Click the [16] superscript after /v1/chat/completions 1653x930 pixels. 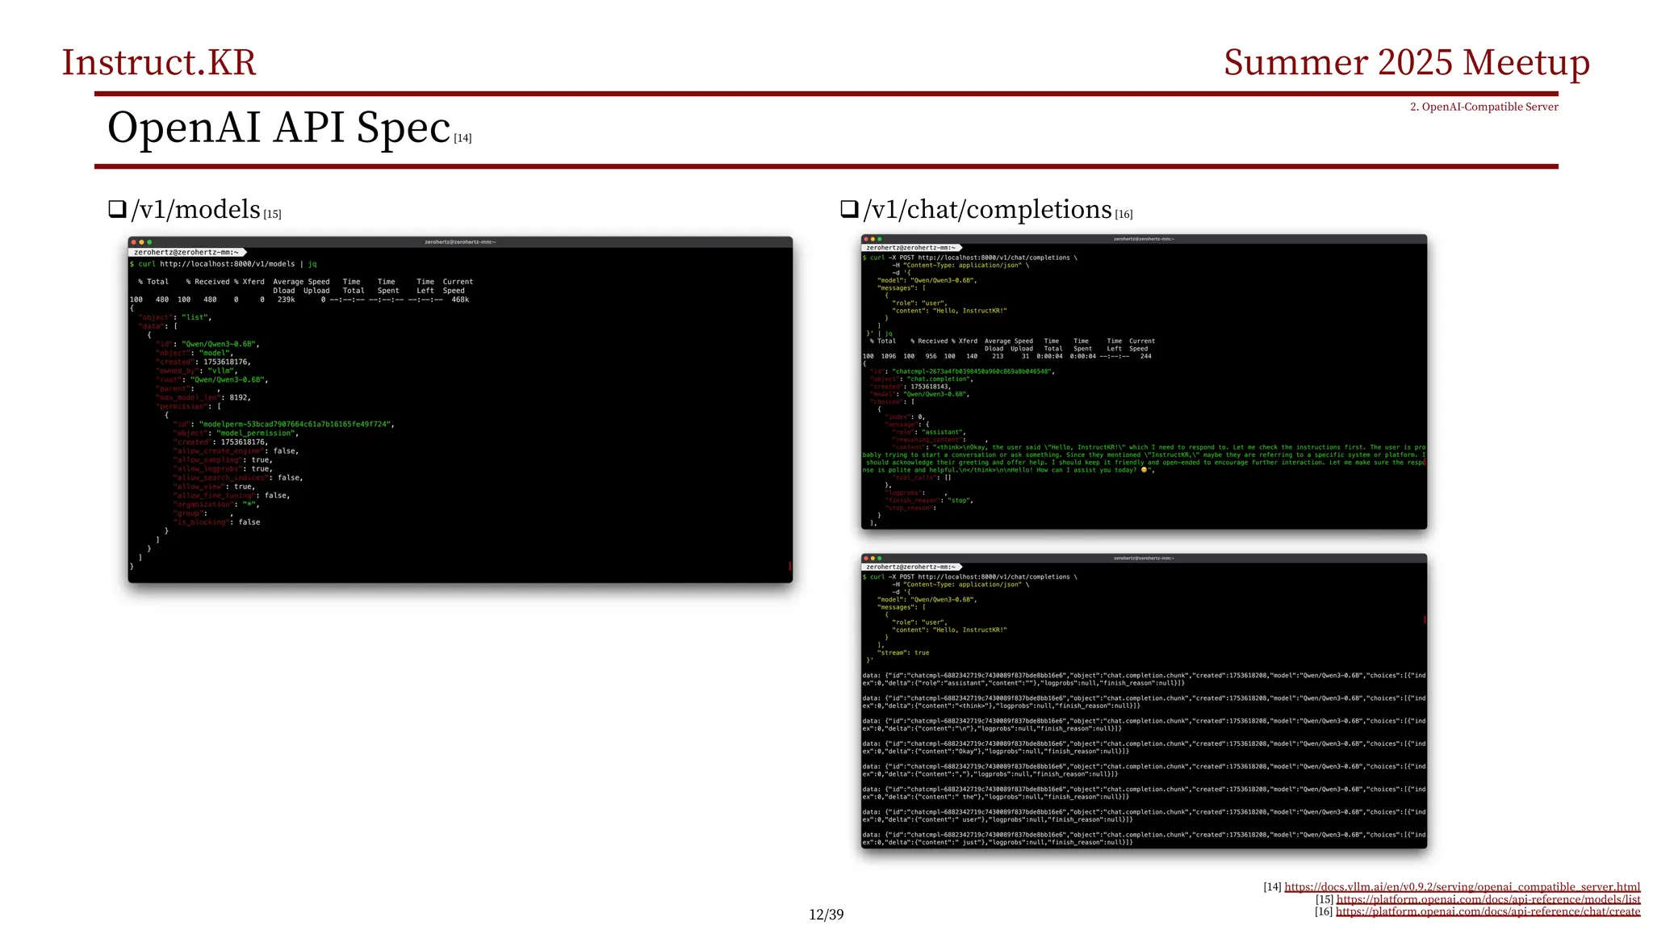(1124, 214)
